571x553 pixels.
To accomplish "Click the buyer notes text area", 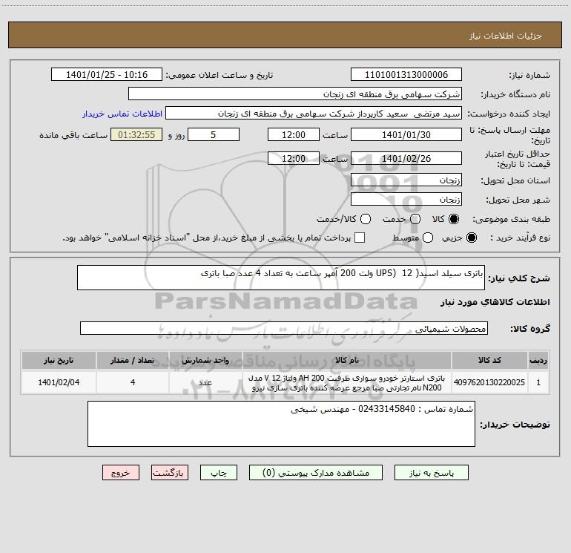I will (281, 424).
